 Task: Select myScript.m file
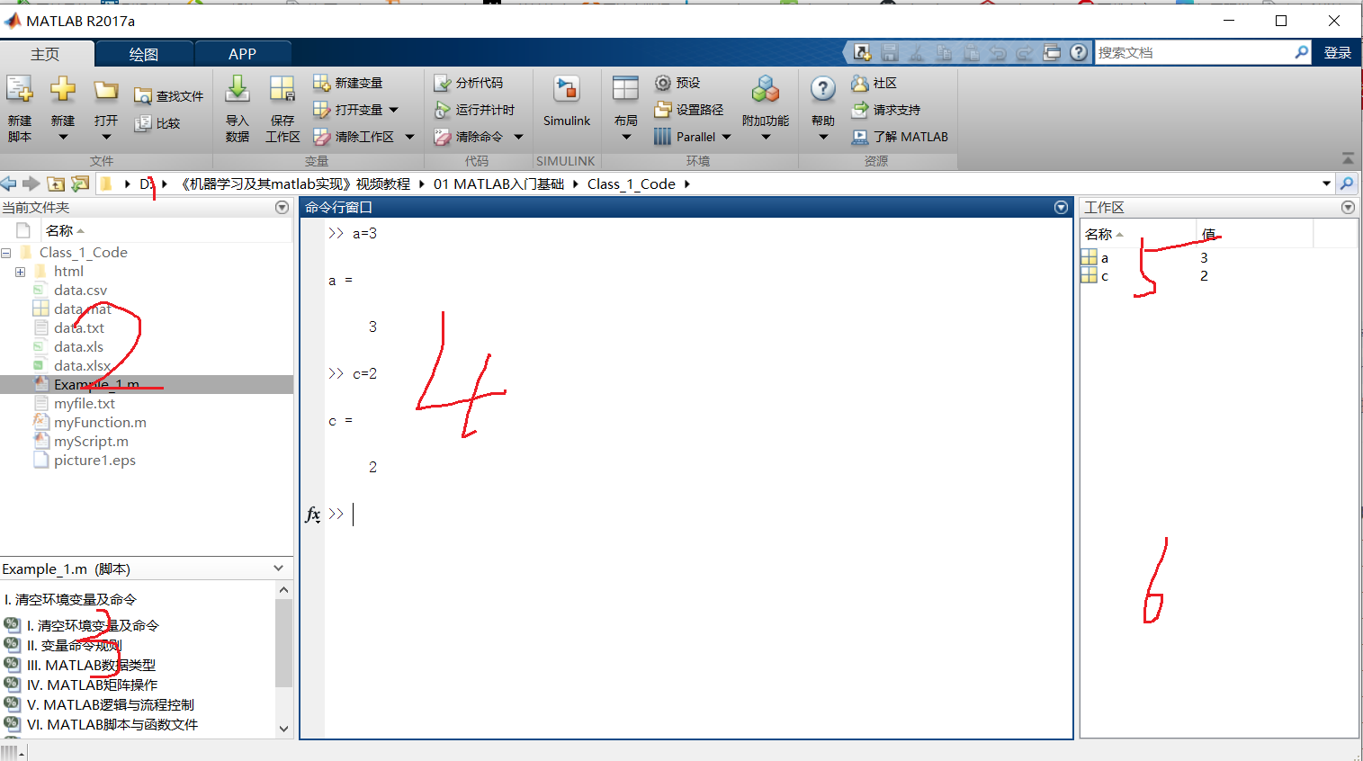(91, 441)
